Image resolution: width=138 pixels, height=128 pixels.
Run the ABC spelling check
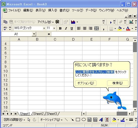coord(5,28)
